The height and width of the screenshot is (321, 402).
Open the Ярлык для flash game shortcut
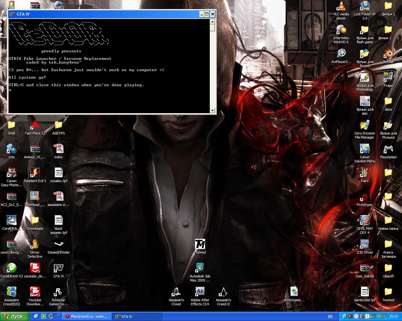(x=365, y=34)
